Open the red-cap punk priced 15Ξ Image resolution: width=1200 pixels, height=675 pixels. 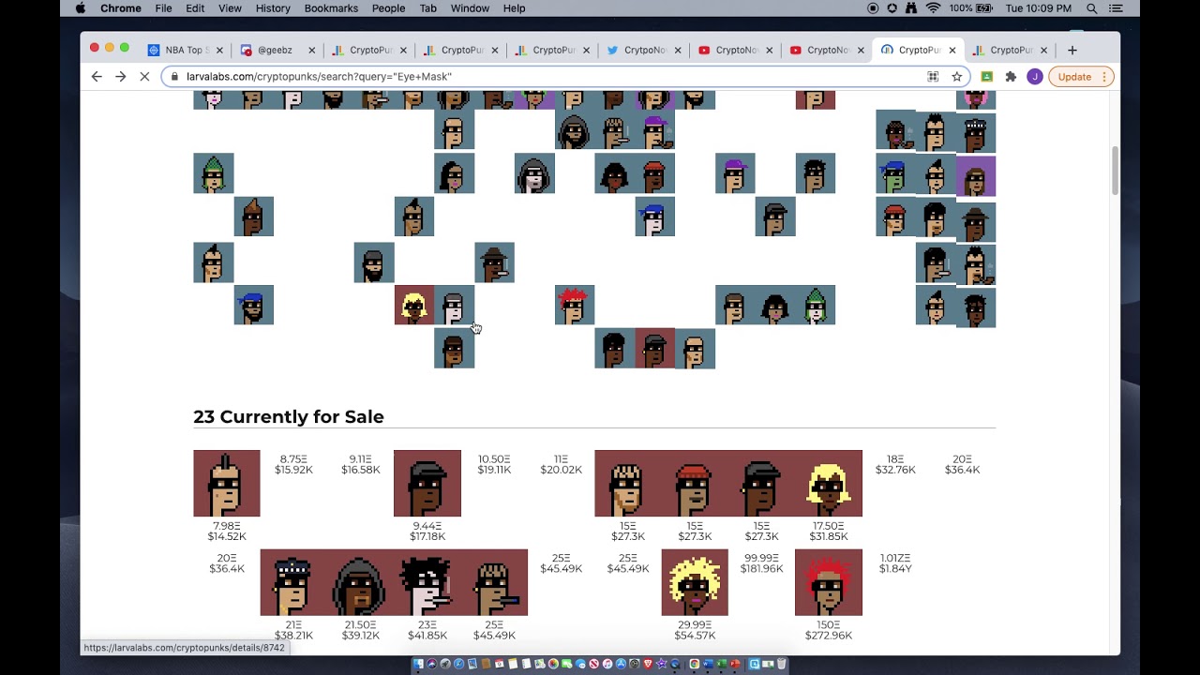[x=695, y=484]
